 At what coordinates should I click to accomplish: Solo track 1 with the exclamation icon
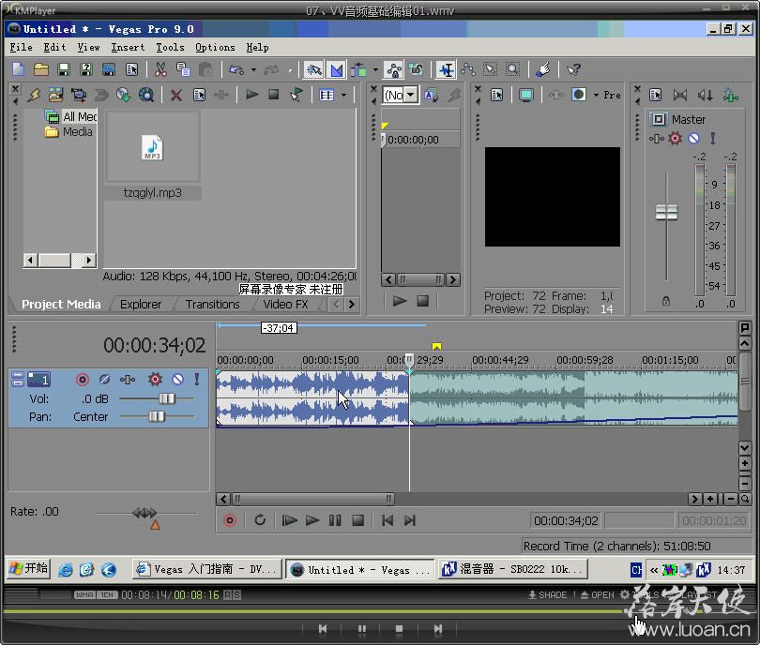coord(197,379)
